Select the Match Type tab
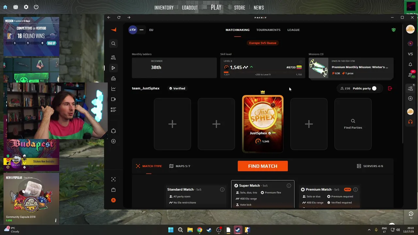 pos(149,166)
